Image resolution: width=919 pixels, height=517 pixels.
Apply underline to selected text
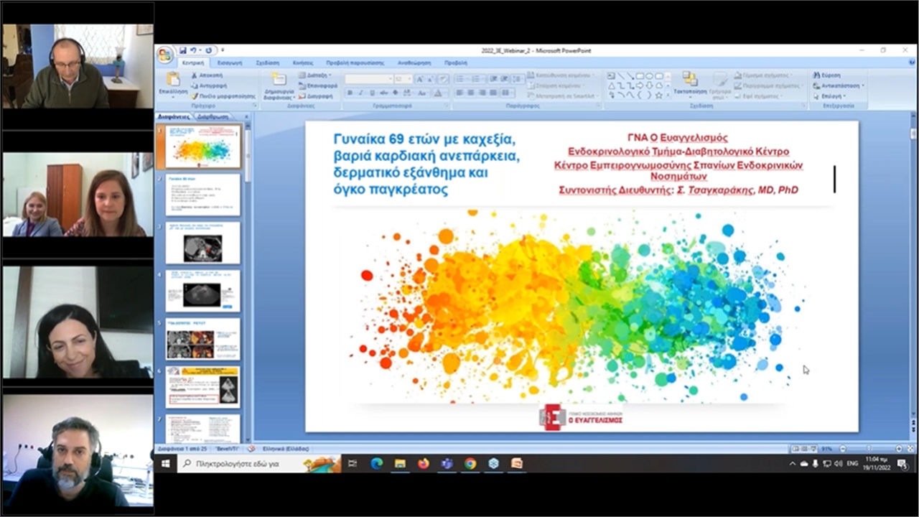point(372,92)
